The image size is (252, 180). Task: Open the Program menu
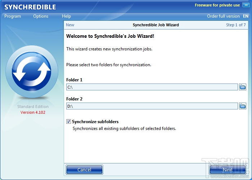(x=13, y=16)
